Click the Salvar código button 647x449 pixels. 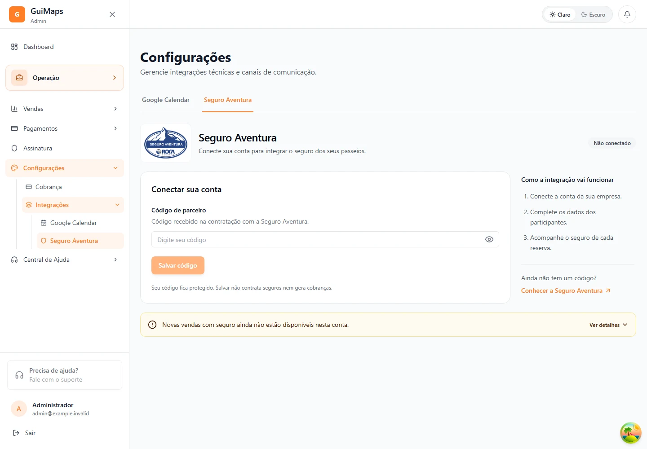click(178, 265)
